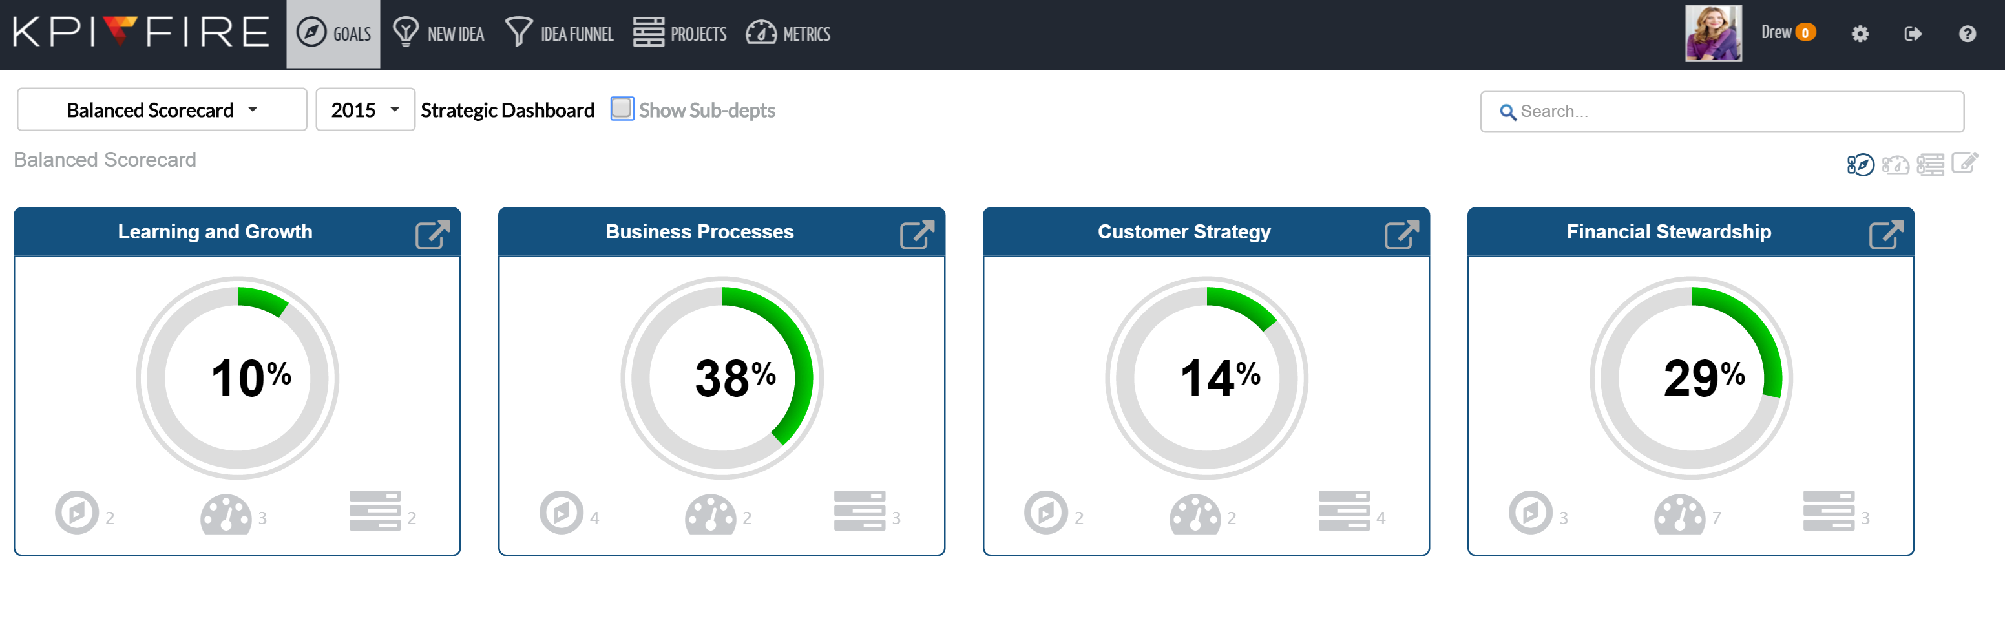The width and height of the screenshot is (2005, 625).
Task: Open Learning and Growth card in new view
Action: 432,233
